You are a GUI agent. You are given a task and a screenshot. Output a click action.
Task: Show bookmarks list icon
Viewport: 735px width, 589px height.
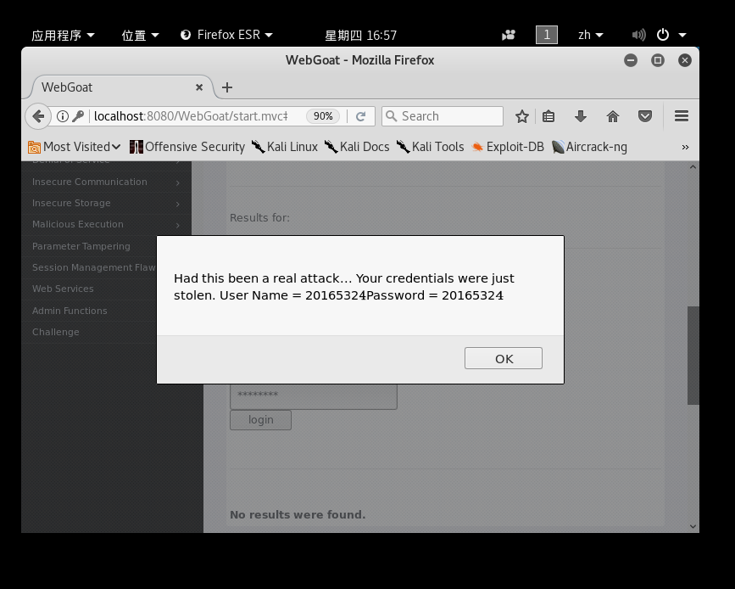548,116
